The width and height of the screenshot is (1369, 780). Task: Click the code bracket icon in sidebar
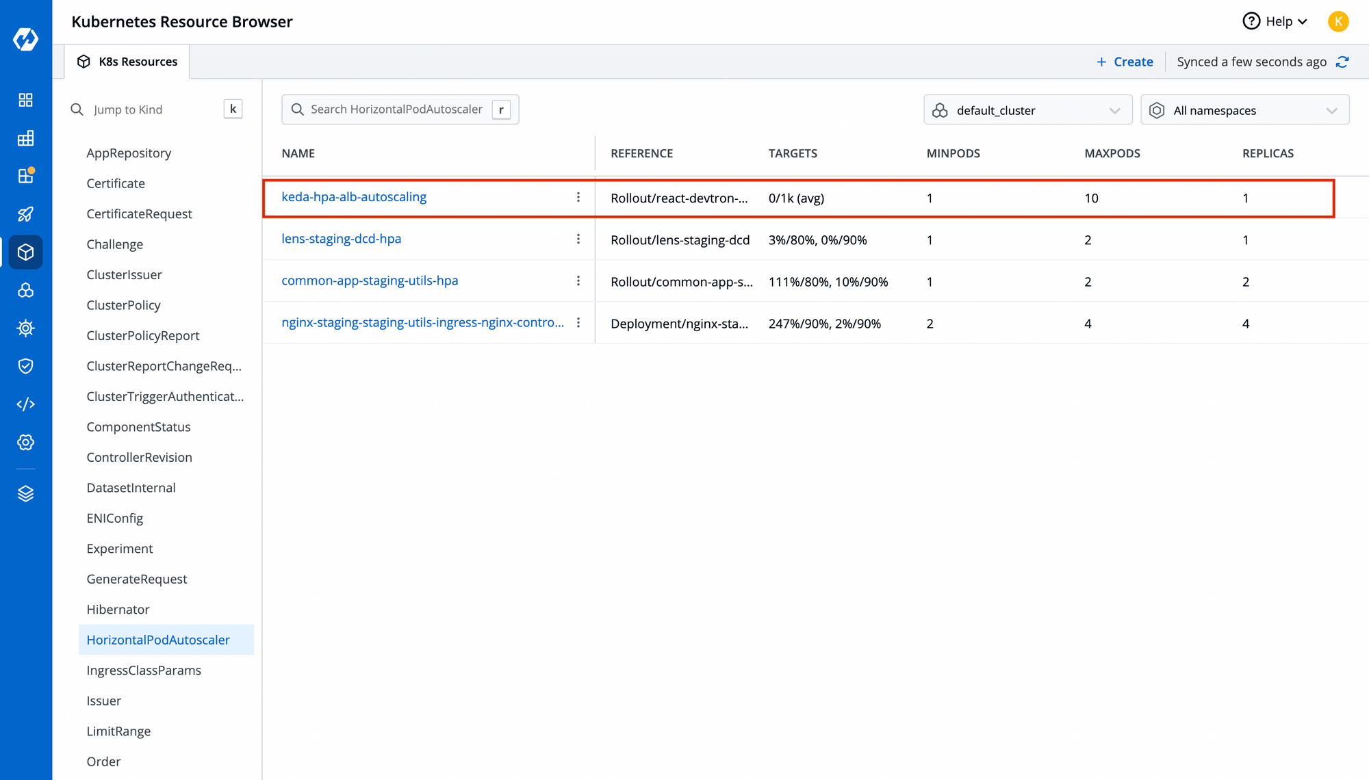(x=25, y=404)
